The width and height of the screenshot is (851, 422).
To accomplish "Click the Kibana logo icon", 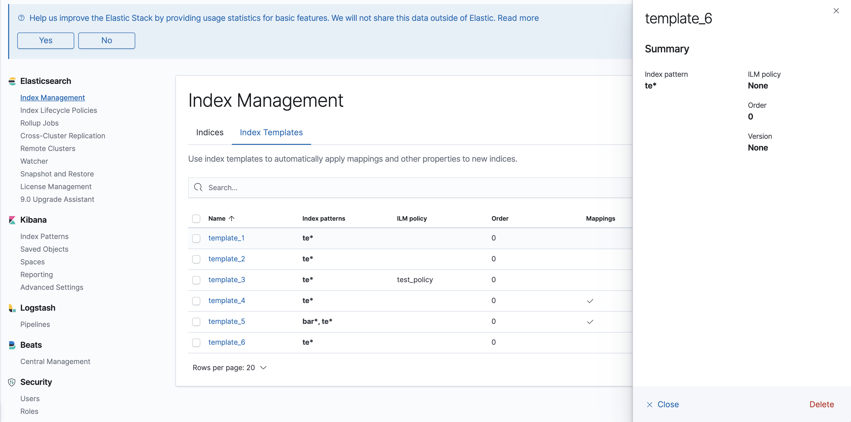I will pyautogui.click(x=12, y=220).
